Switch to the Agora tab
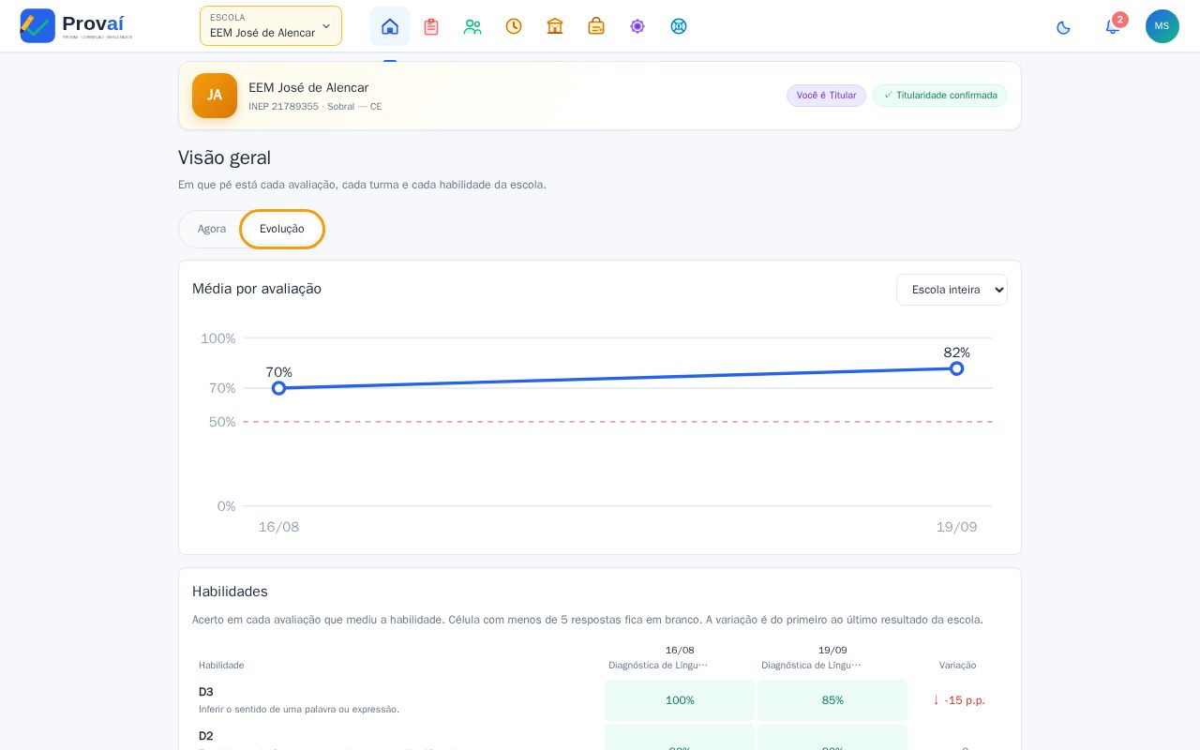1200x750 pixels. click(212, 229)
